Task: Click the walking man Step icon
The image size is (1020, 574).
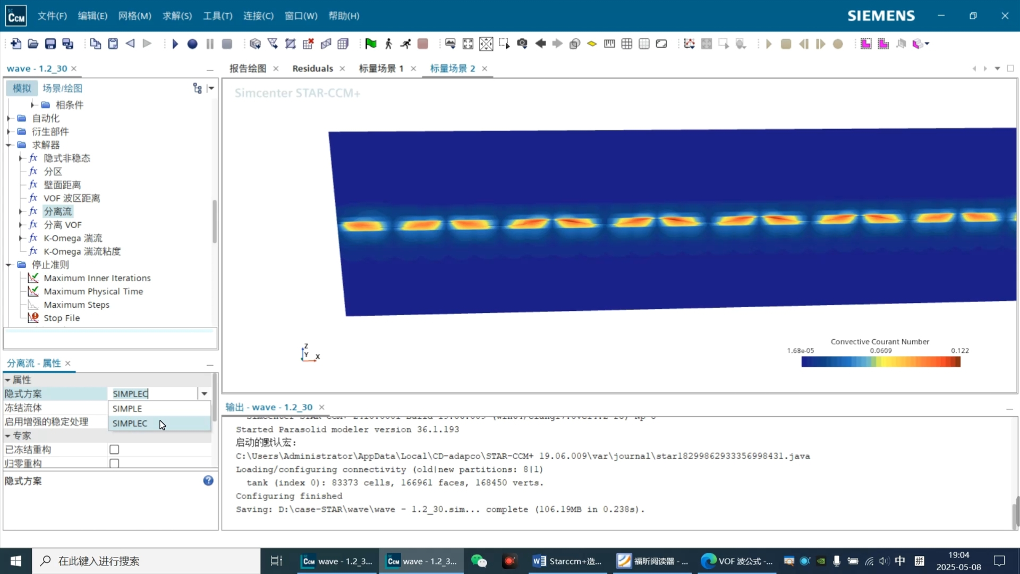Action: [388, 44]
